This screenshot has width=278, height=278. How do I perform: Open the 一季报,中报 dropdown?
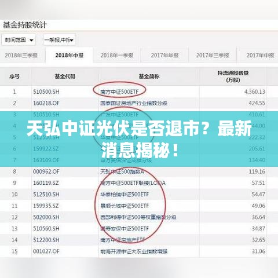(59, 40)
